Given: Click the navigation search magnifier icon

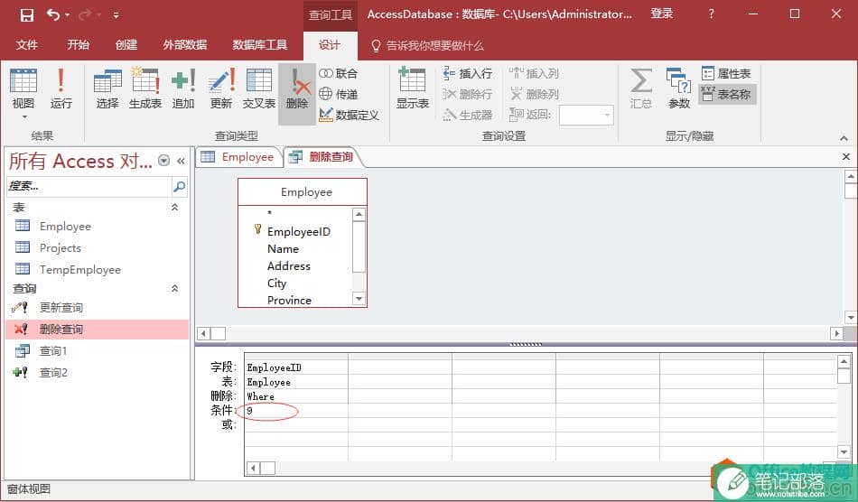Looking at the screenshot, I should click(x=179, y=187).
